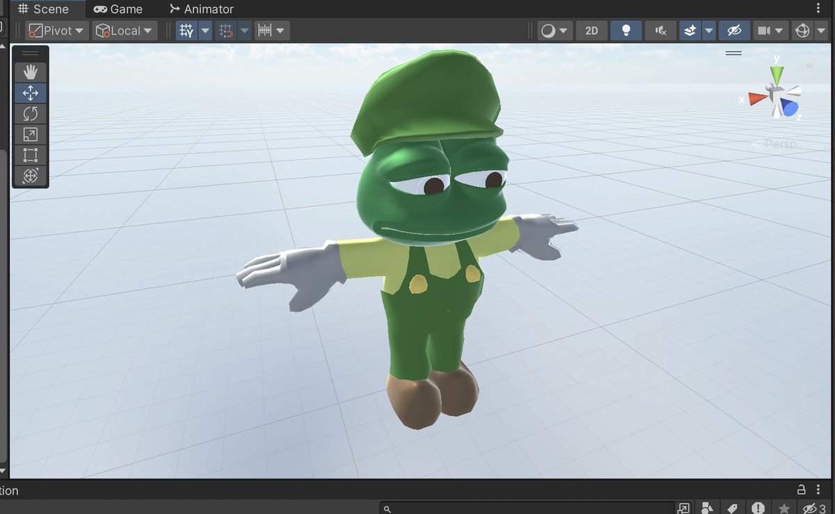Screen dimensions: 835x514
Task: Open the Gizmos dropdown arrow
Action: [x=822, y=30]
